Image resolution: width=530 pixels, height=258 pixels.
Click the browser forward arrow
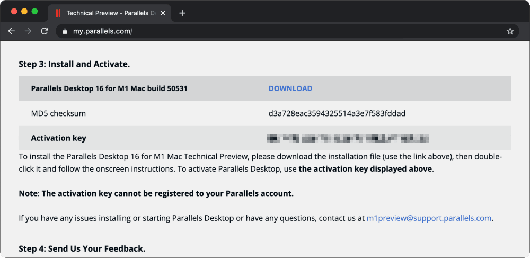(28, 31)
